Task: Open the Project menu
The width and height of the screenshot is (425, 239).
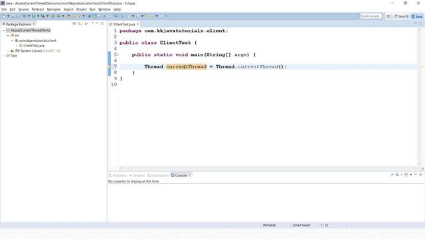Action: (81, 9)
